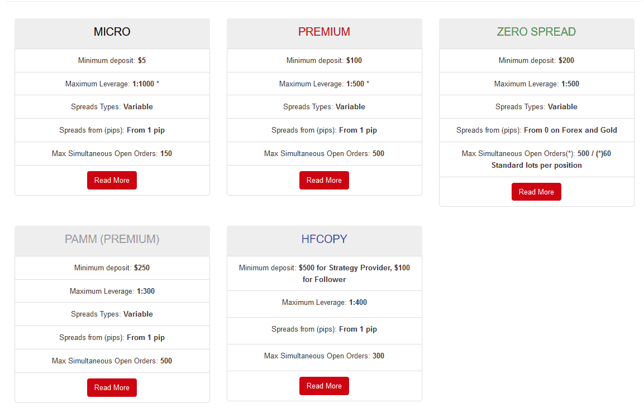Click Read More under HFCOPY account

pyautogui.click(x=324, y=386)
